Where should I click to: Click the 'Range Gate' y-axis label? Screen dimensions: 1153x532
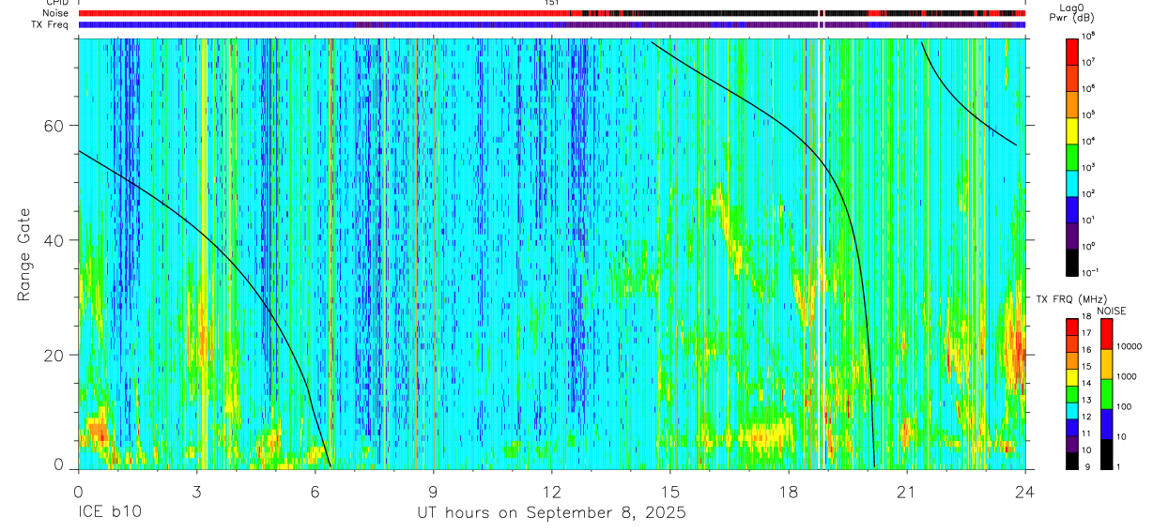pos(23,254)
